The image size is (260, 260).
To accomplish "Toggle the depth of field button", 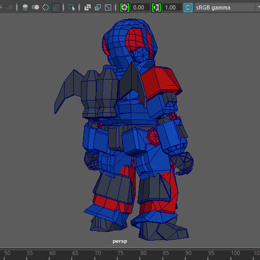I will coord(55,7).
